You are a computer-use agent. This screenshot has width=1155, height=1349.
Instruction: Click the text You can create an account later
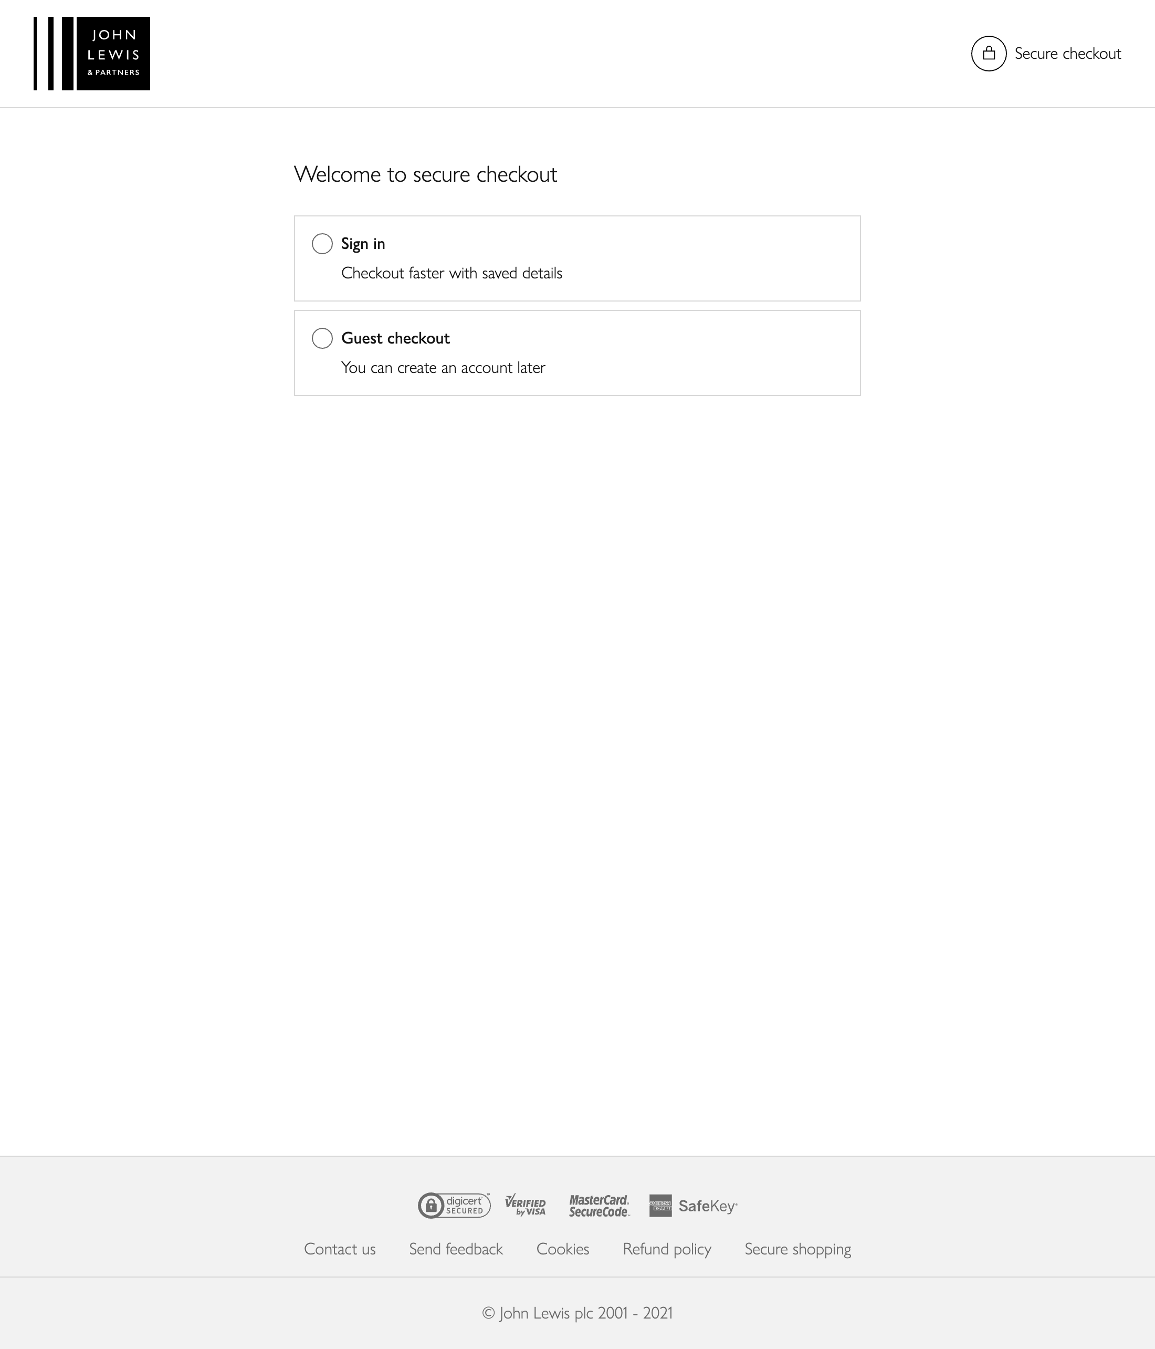(444, 367)
